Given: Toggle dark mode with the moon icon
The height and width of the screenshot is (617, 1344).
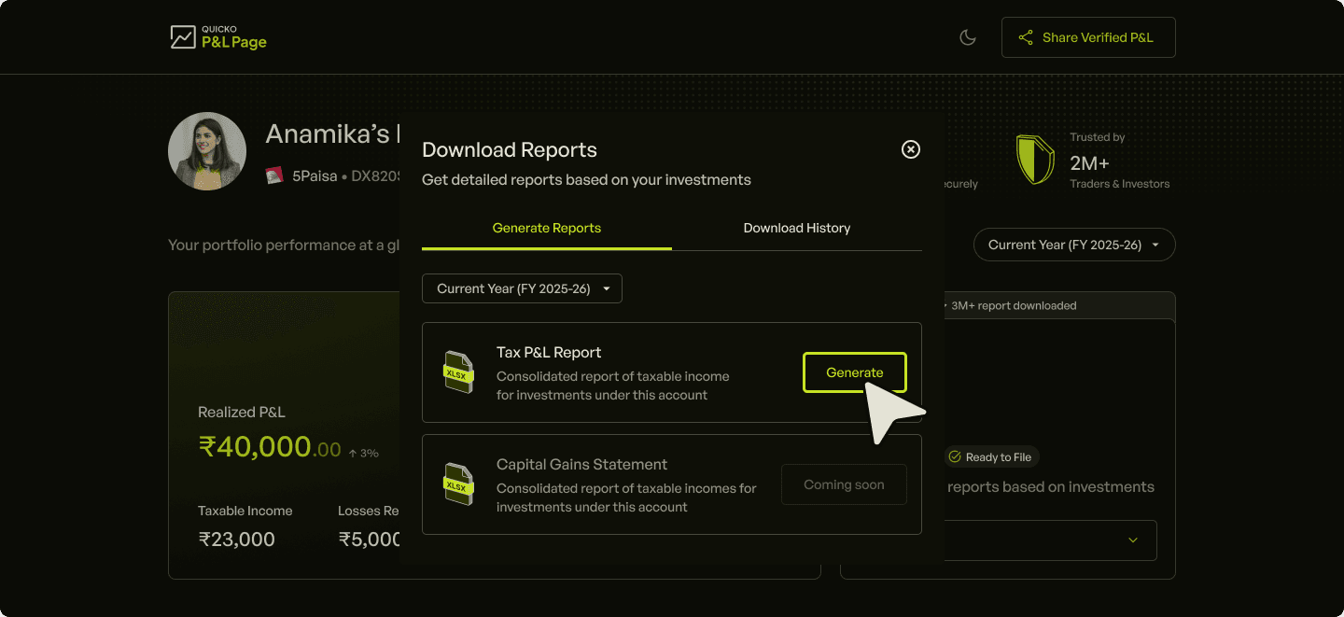Looking at the screenshot, I should coord(968,37).
